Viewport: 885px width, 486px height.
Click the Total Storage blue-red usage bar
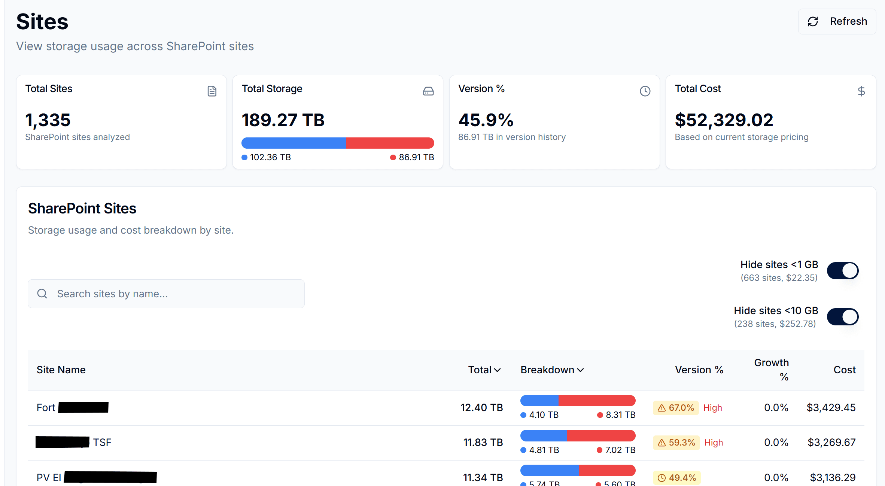338,143
